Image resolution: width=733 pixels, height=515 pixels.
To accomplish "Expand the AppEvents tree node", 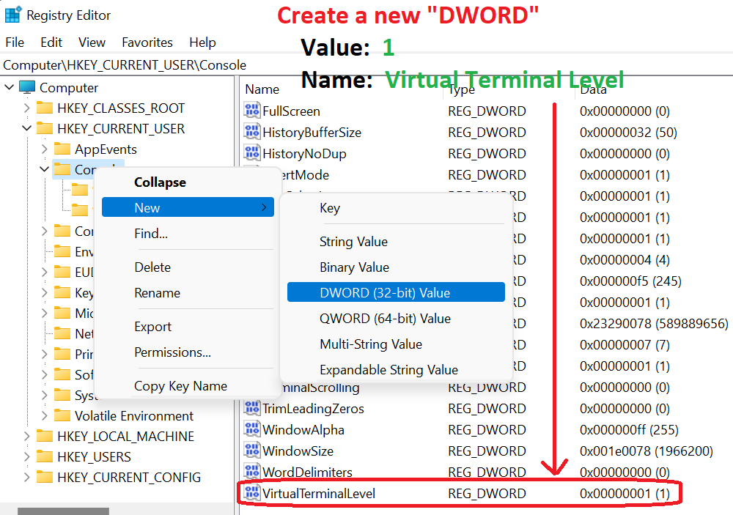I will coord(45,149).
